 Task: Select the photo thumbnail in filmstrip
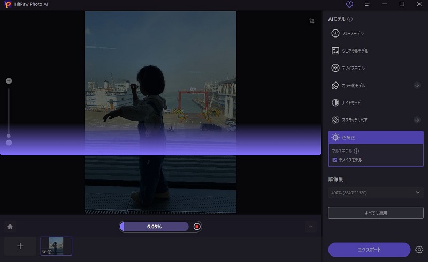pyautogui.click(x=56, y=246)
